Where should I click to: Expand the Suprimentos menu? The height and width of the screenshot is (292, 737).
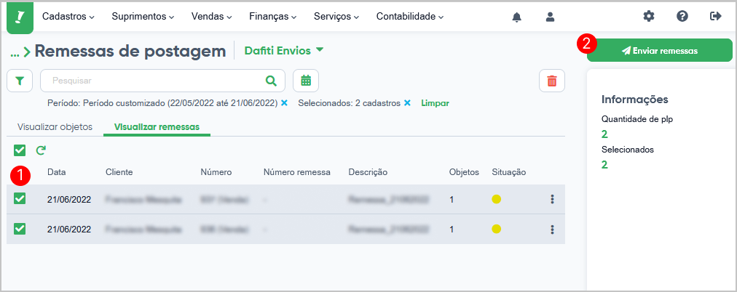click(x=143, y=17)
